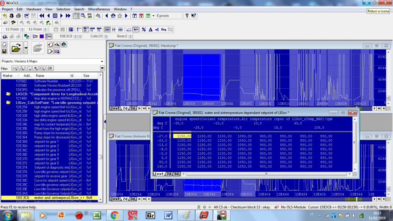The width and height of the screenshot is (393, 221).
Task: Open the Project menu
Action: 7,9
